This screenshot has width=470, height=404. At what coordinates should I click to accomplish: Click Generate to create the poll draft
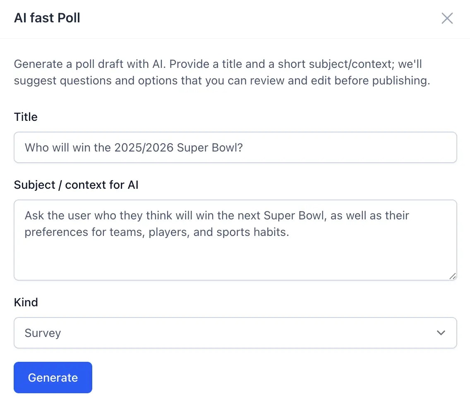tap(53, 377)
